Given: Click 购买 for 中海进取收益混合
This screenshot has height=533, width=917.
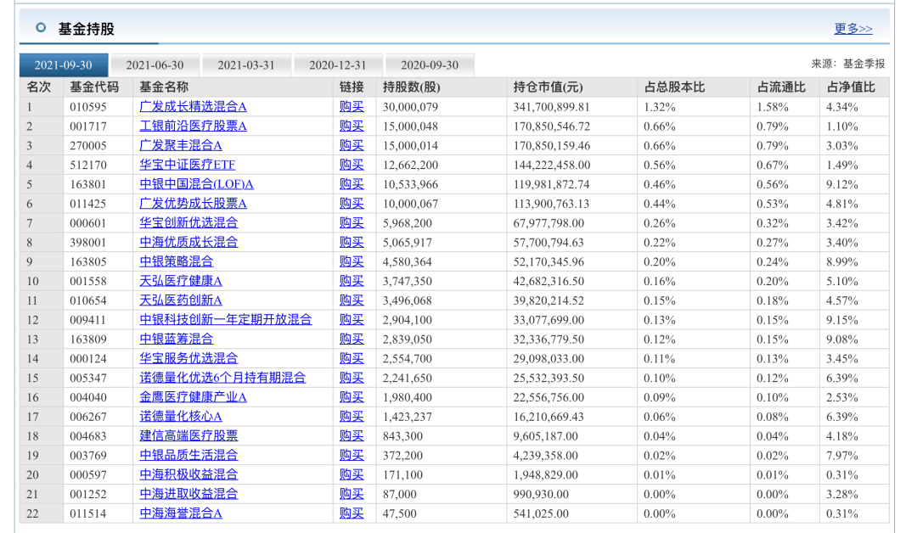Looking at the screenshot, I should tap(352, 494).
